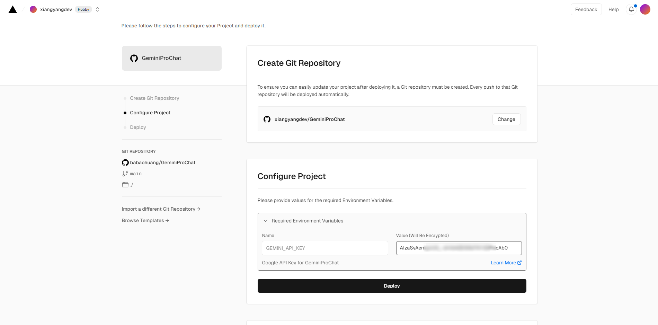Click the Hobby plan badge
The height and width of the screenshot is (325, 658).
point(83,9)
